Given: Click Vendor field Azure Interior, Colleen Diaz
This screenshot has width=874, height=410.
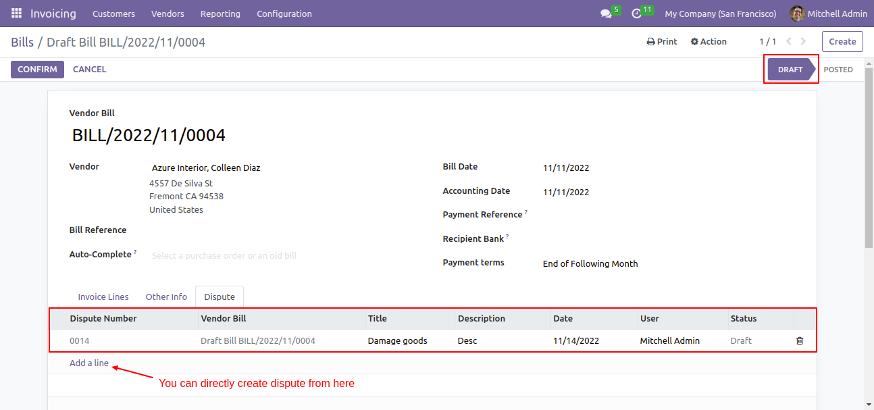Looking at the screenshot, I should pos(206,168).
